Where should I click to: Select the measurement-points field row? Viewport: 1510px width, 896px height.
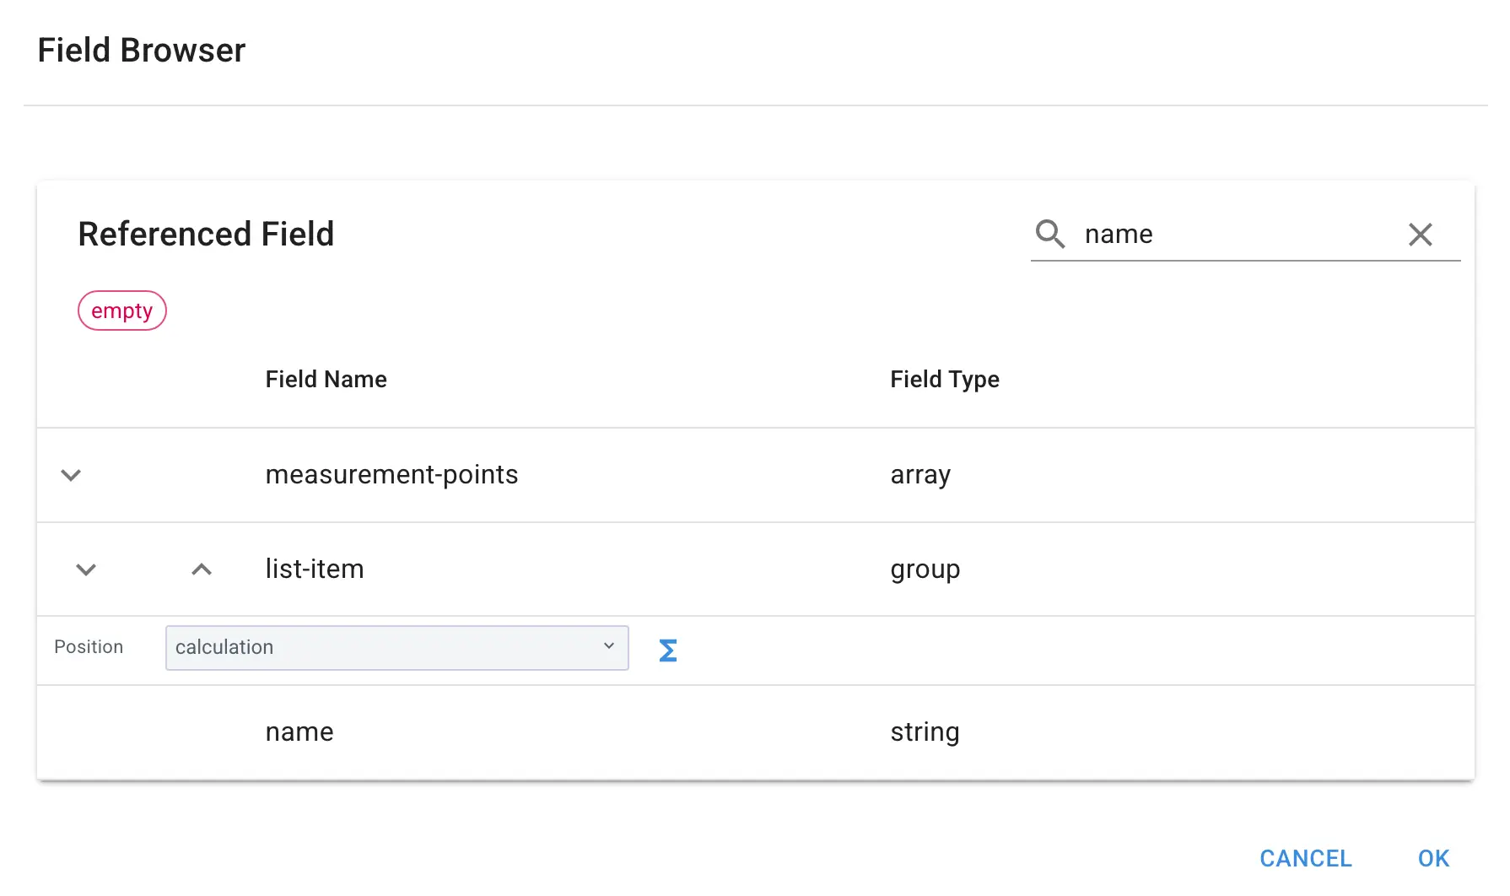point(391,475)
